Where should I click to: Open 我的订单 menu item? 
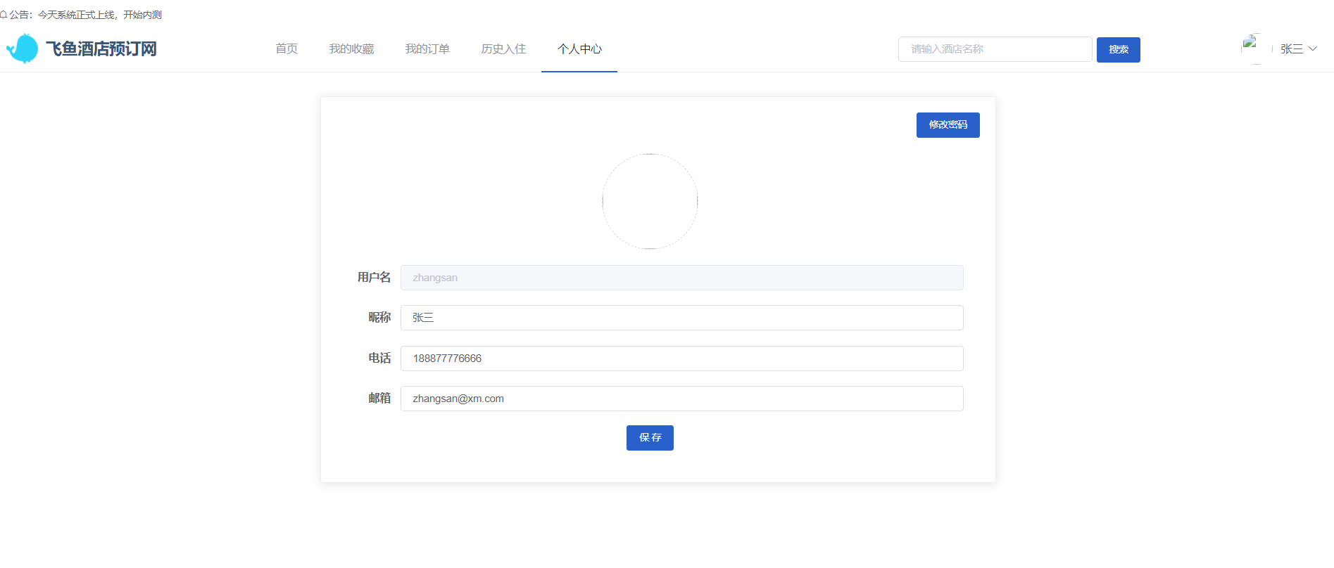click(427, 49)
